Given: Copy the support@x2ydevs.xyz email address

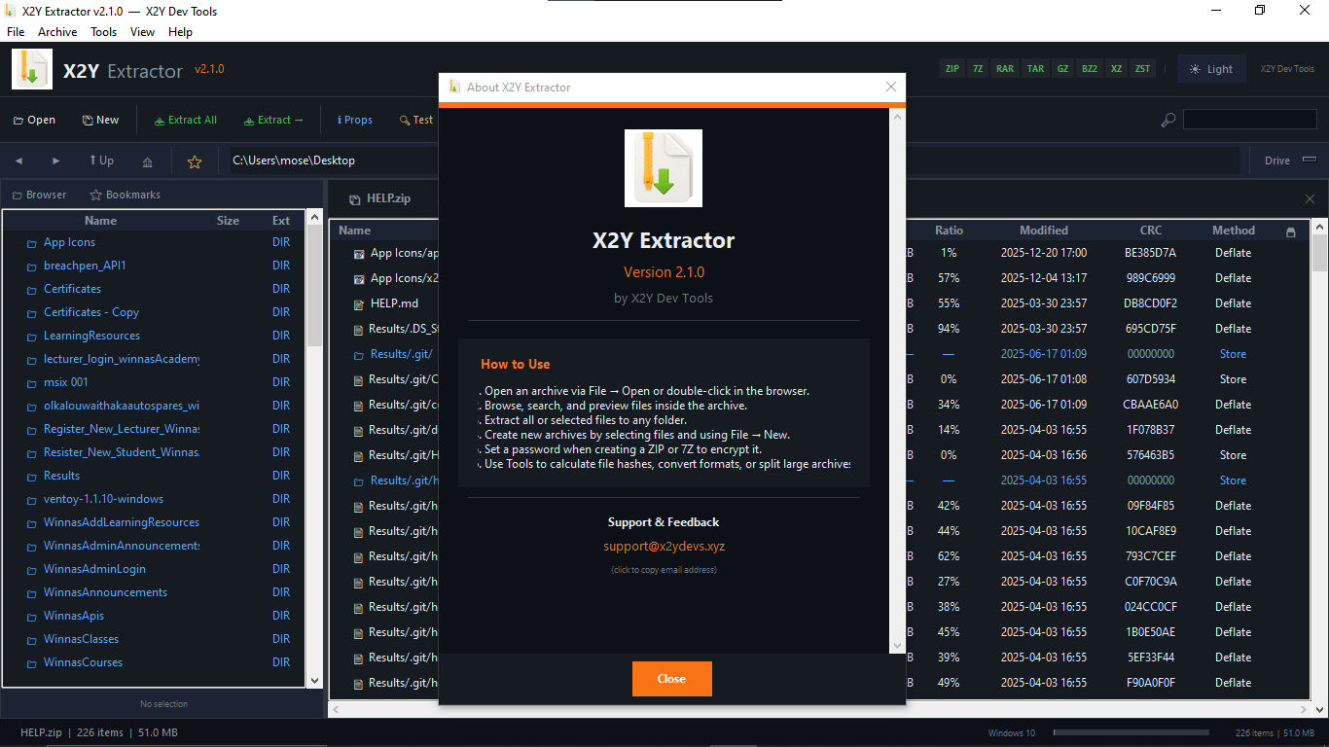Looking at the screenshot, I should click(664, 547).
